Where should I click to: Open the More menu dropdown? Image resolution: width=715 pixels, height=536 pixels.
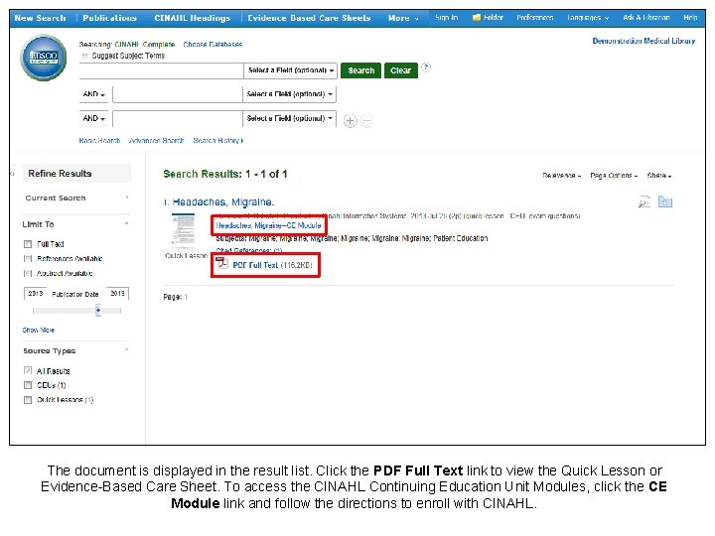click(x=403, y=18)
